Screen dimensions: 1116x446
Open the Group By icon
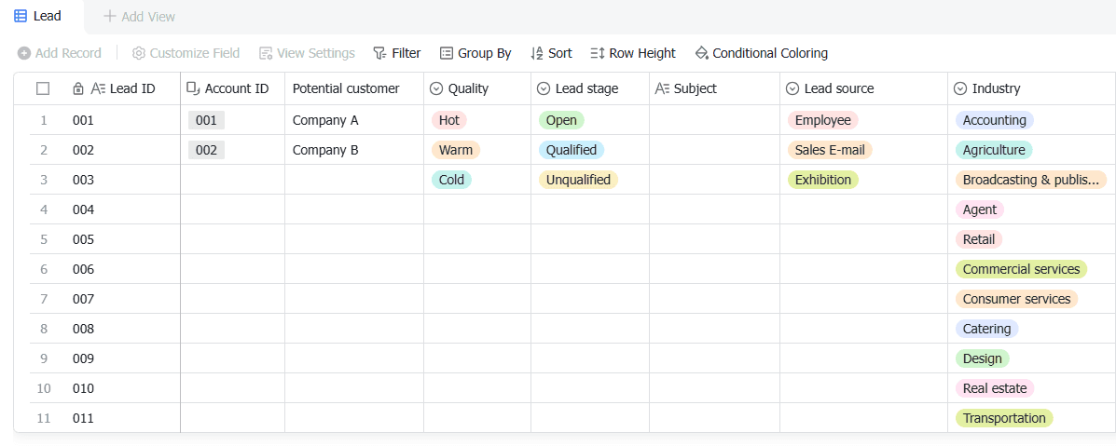[x=447, y=53]
